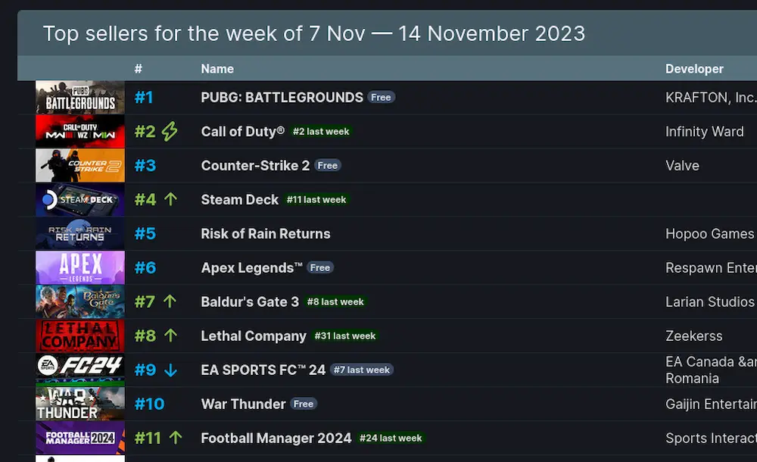Viewport: 757px width, 462px height.
Task: Click the blue down arrow beside #9
Action: pyautogui.click(x=170, y=370)
